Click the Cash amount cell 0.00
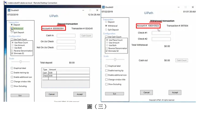This screenshot has height=113, width=202. coord(52,73)
